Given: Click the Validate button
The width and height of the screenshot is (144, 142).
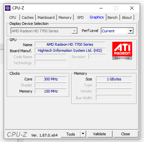Looking at the screenshot, I should point(100,134).
